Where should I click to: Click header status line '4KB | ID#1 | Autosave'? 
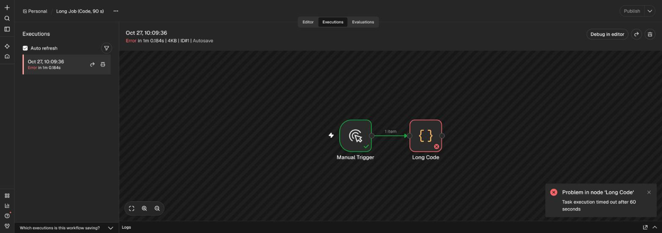(190, 41)
